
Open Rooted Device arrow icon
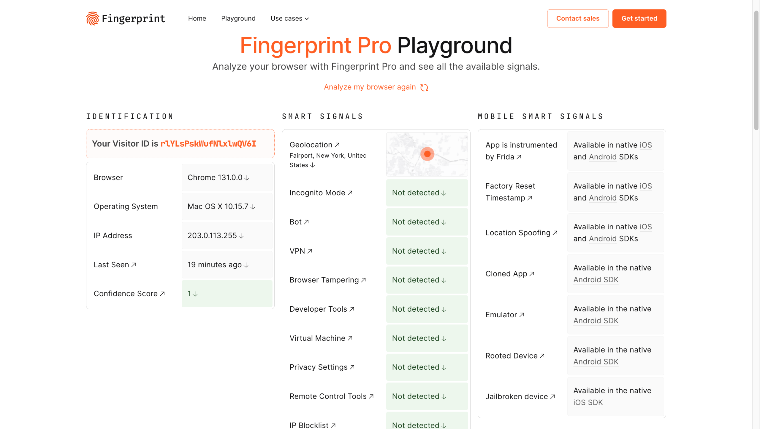click(x=542, y=356)
